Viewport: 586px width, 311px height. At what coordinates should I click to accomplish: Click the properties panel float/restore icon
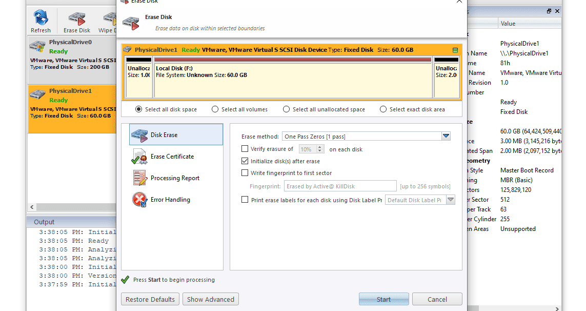[549, 11]
